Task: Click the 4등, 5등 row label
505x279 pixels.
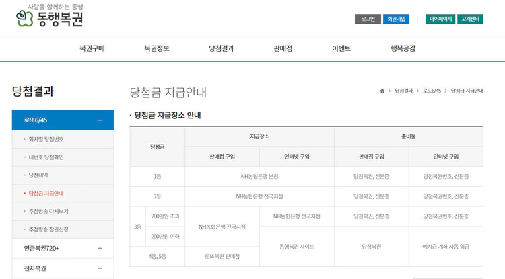Action: pos(157,257)
